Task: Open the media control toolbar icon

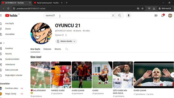Action: pyautogui.click(x=149, y=8)
